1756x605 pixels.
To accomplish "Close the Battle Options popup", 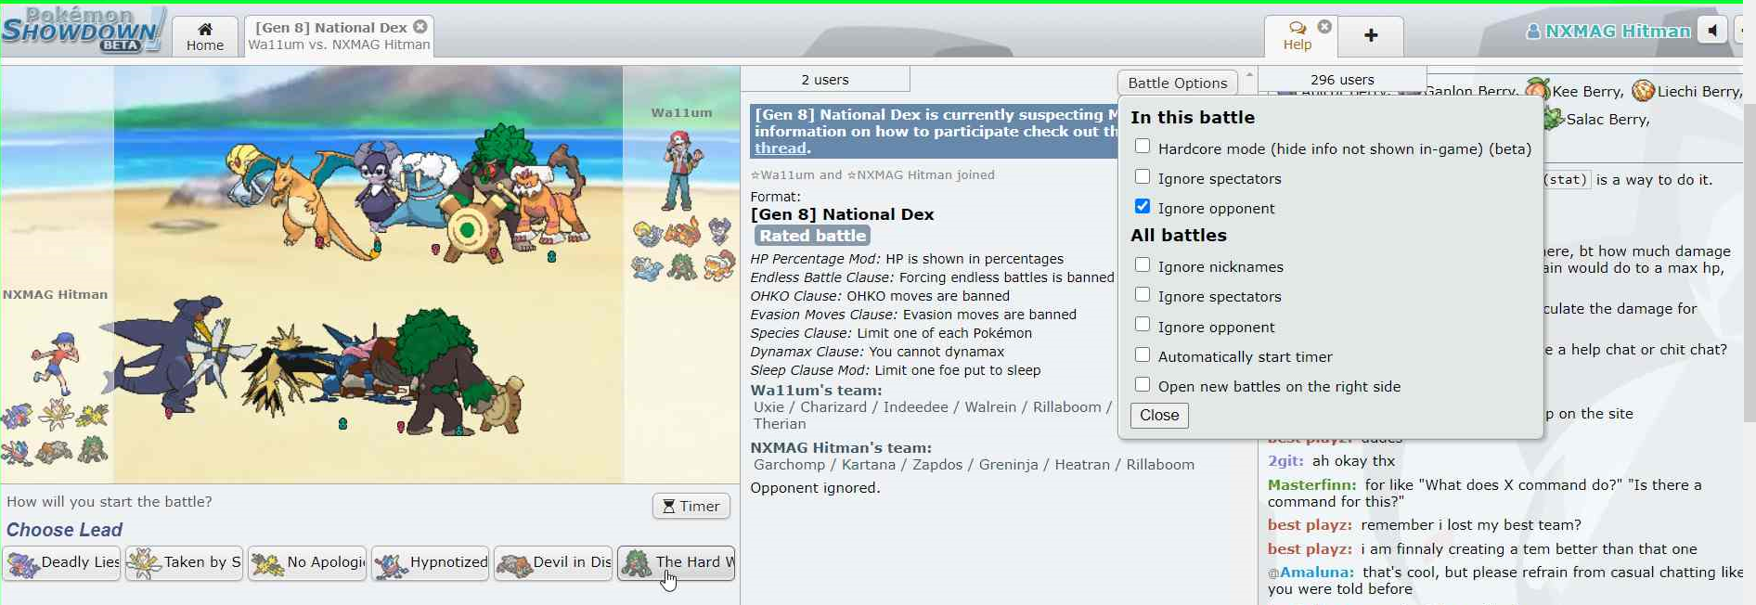I will pyautogui.click(x=1159, y=415).
